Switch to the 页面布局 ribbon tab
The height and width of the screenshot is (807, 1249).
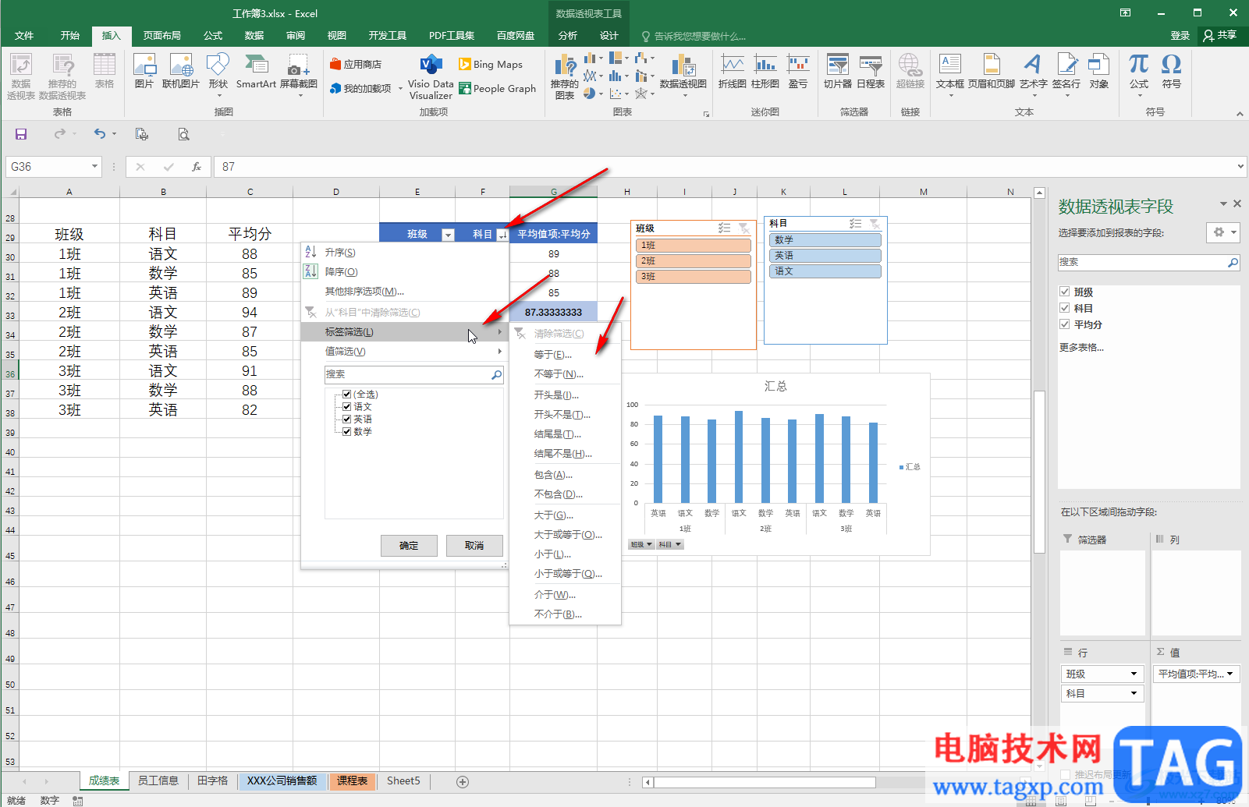click(x=162, y=36)
